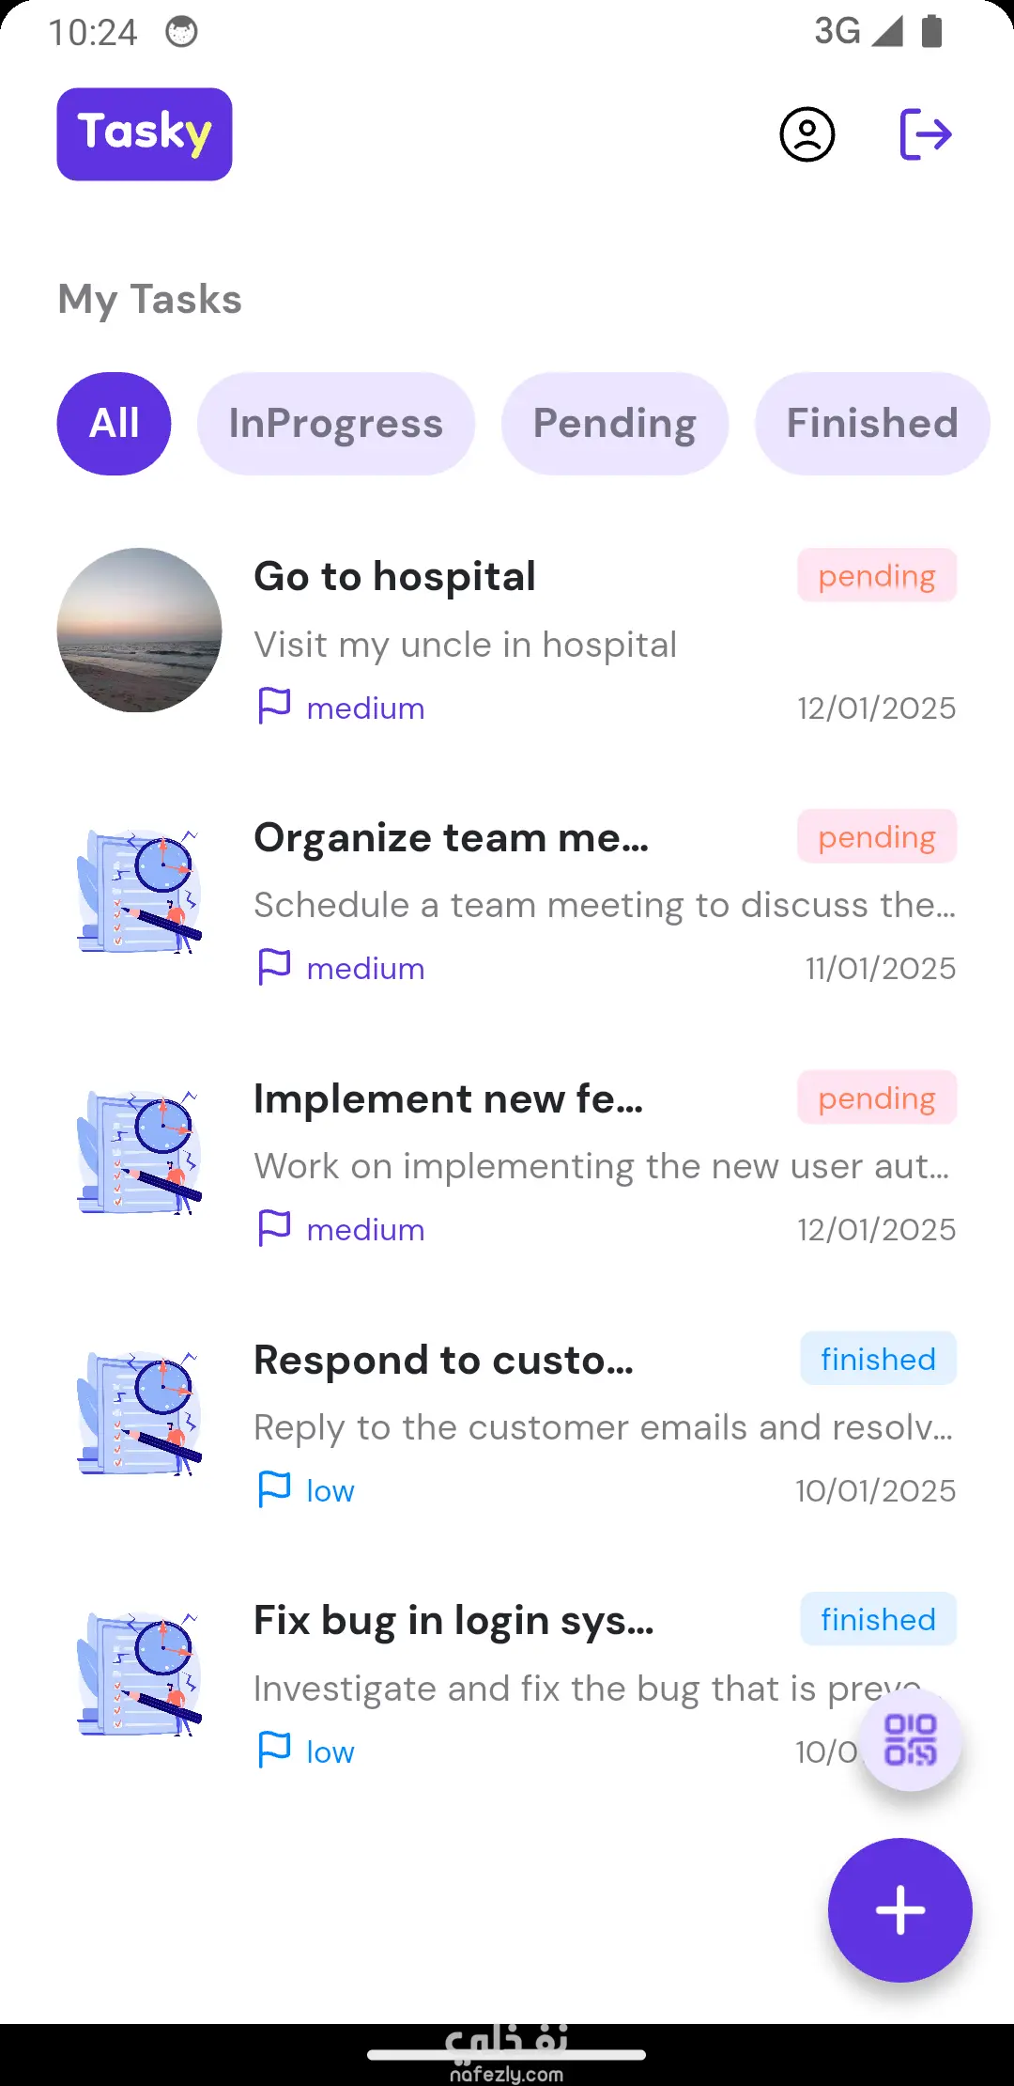This screenshot has height=2086, width=1014.
Task: Tap the Respond to customer task illustration
Action: [139, 1413]
